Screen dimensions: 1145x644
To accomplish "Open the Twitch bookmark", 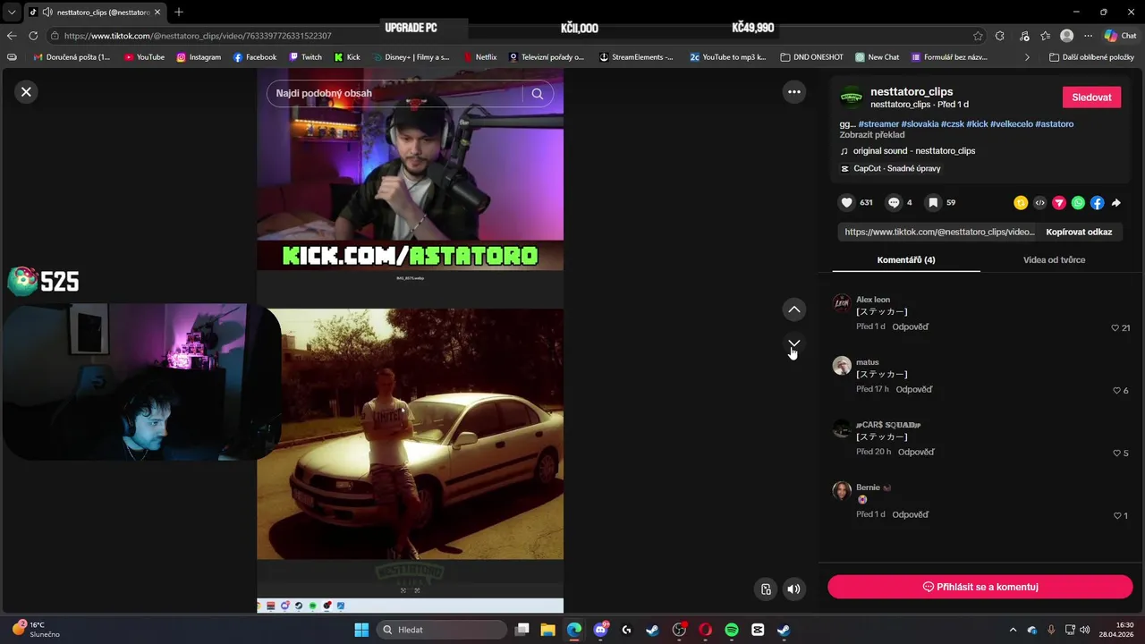I will pos(305,57).
